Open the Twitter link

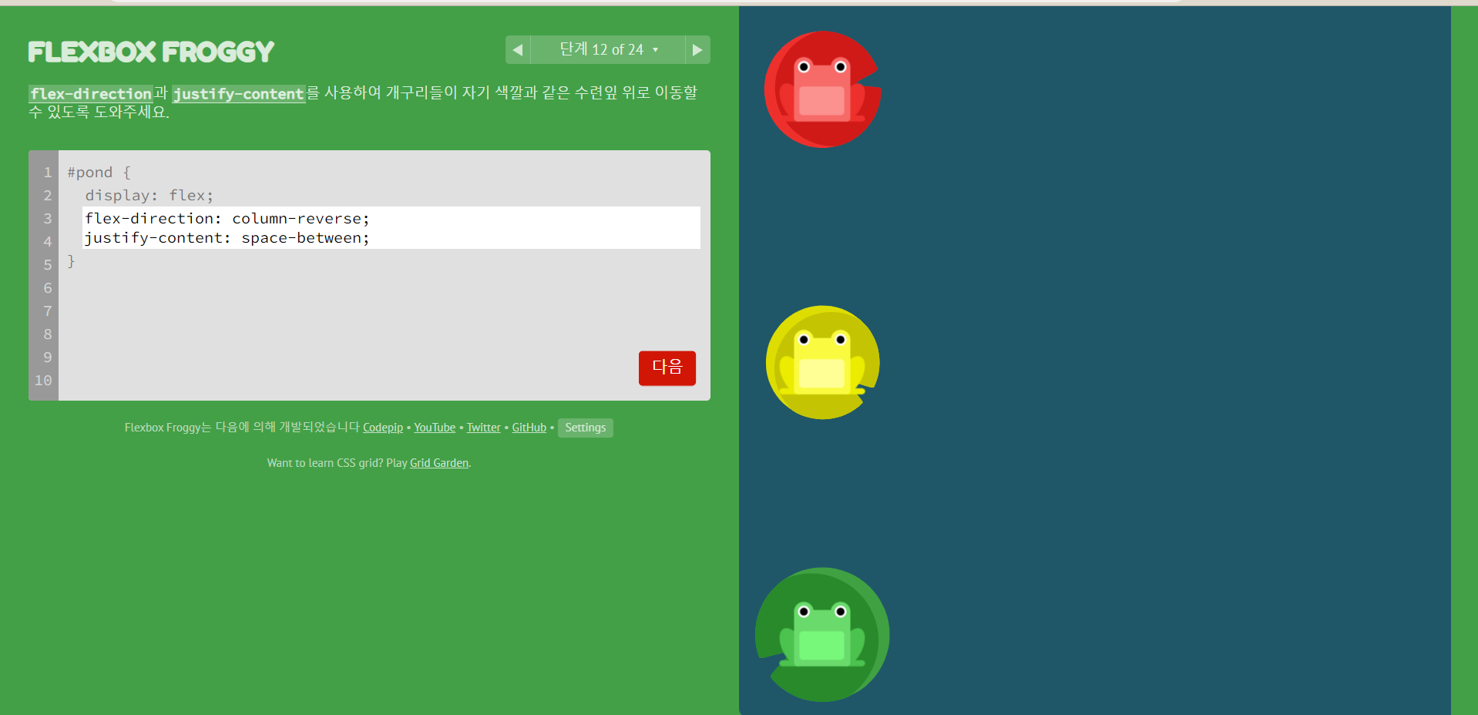tap(484, 428)
